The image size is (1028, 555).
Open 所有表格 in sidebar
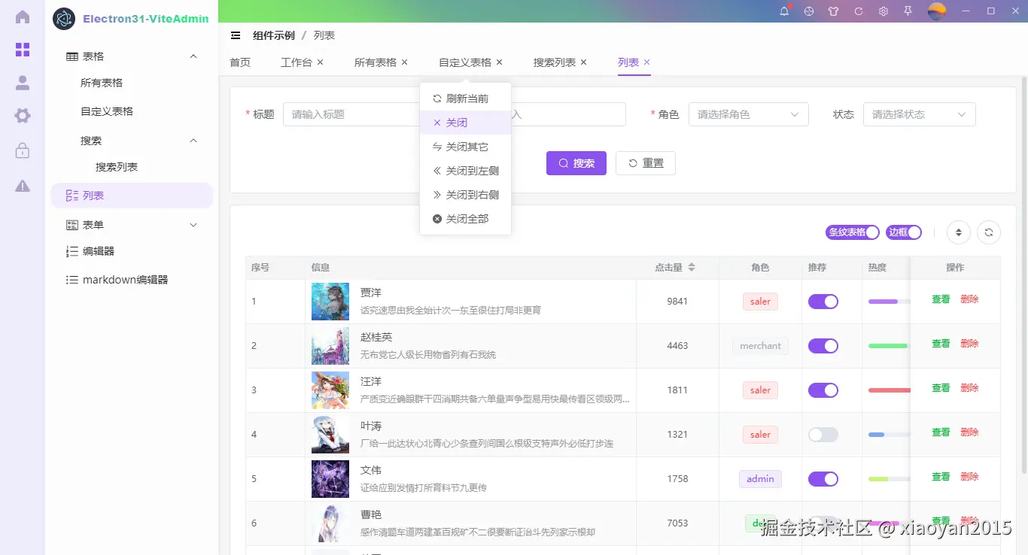pyautogui.click(x=102, y=83)
